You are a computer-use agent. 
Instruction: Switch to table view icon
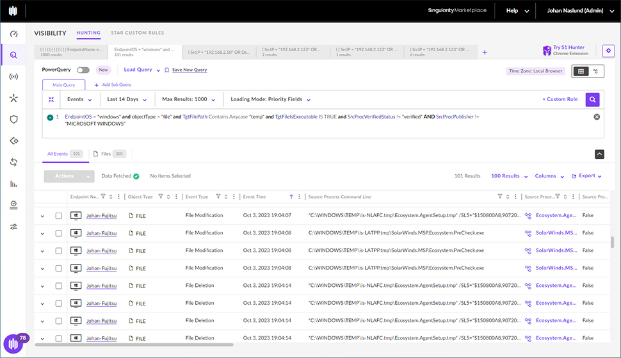click(581, 71)
